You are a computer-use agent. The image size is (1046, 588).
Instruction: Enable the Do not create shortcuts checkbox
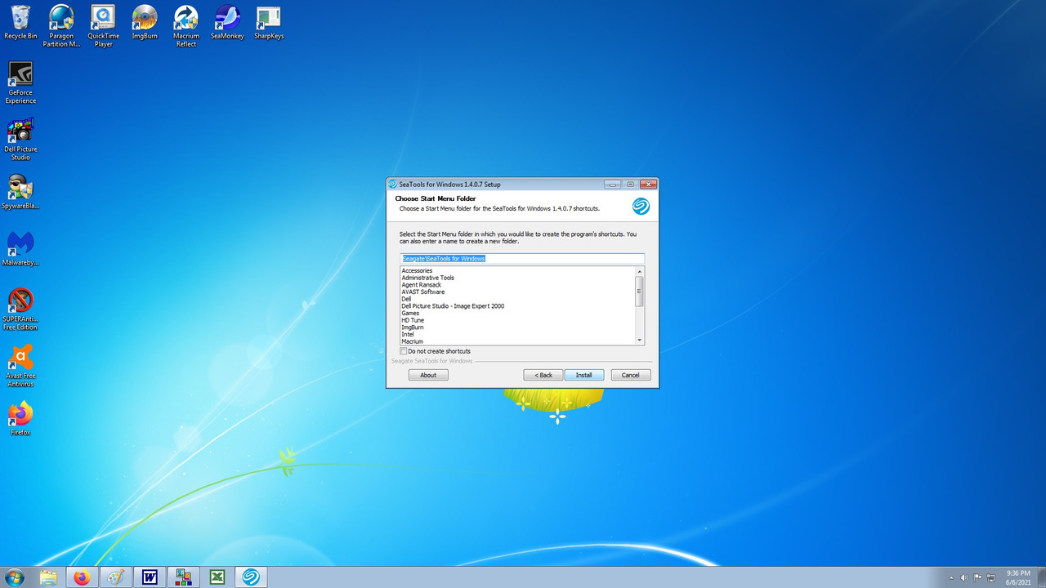tap(404, 351)
